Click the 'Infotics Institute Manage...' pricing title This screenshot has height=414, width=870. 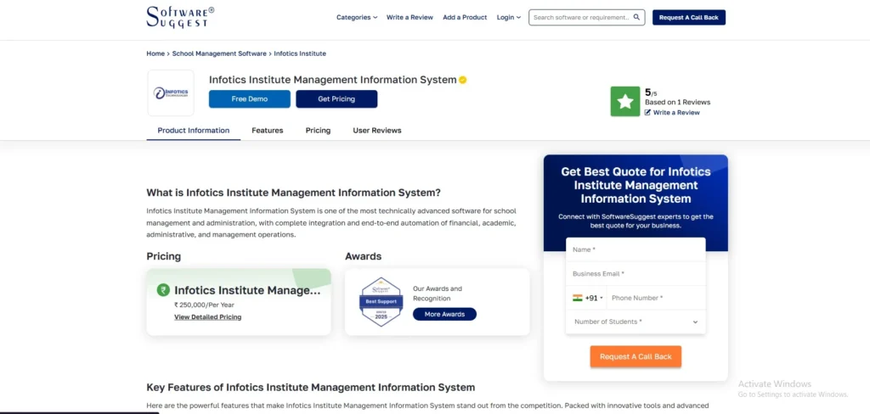click(247, 290)
